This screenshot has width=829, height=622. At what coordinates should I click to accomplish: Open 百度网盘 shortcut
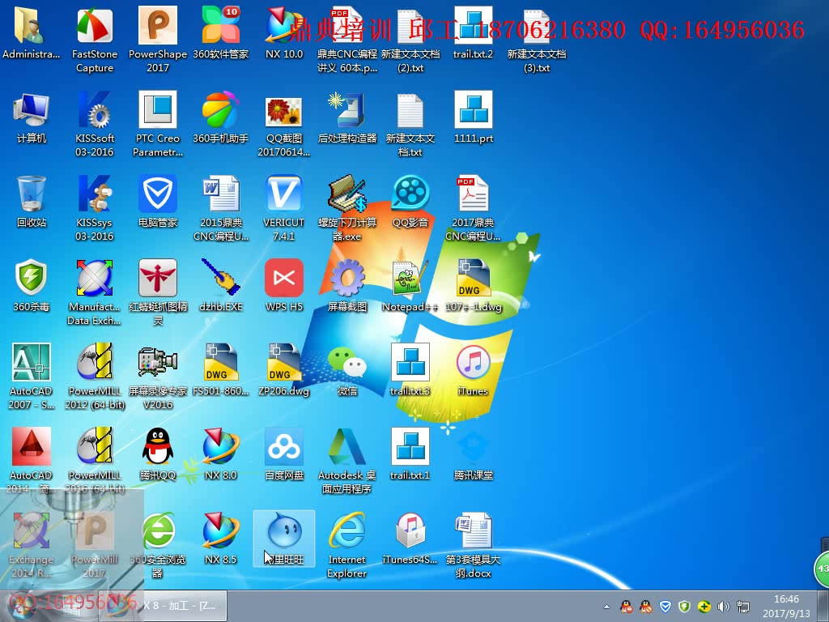[x=284, y=454]
